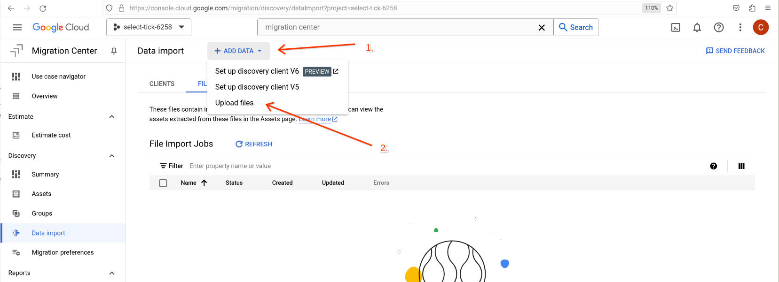Clear the search box with the X icon
Image resolution: width=779 pixels, height=282 pixels.
(542, 27)
